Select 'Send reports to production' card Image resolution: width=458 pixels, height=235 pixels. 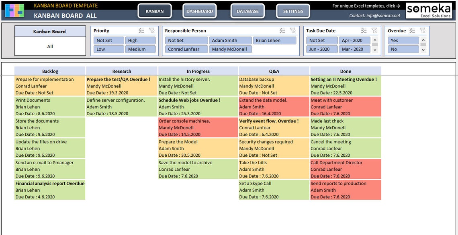(x=346, y=190)
